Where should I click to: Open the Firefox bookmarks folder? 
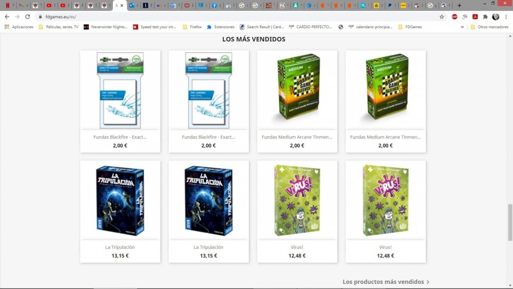pos(192,27)
